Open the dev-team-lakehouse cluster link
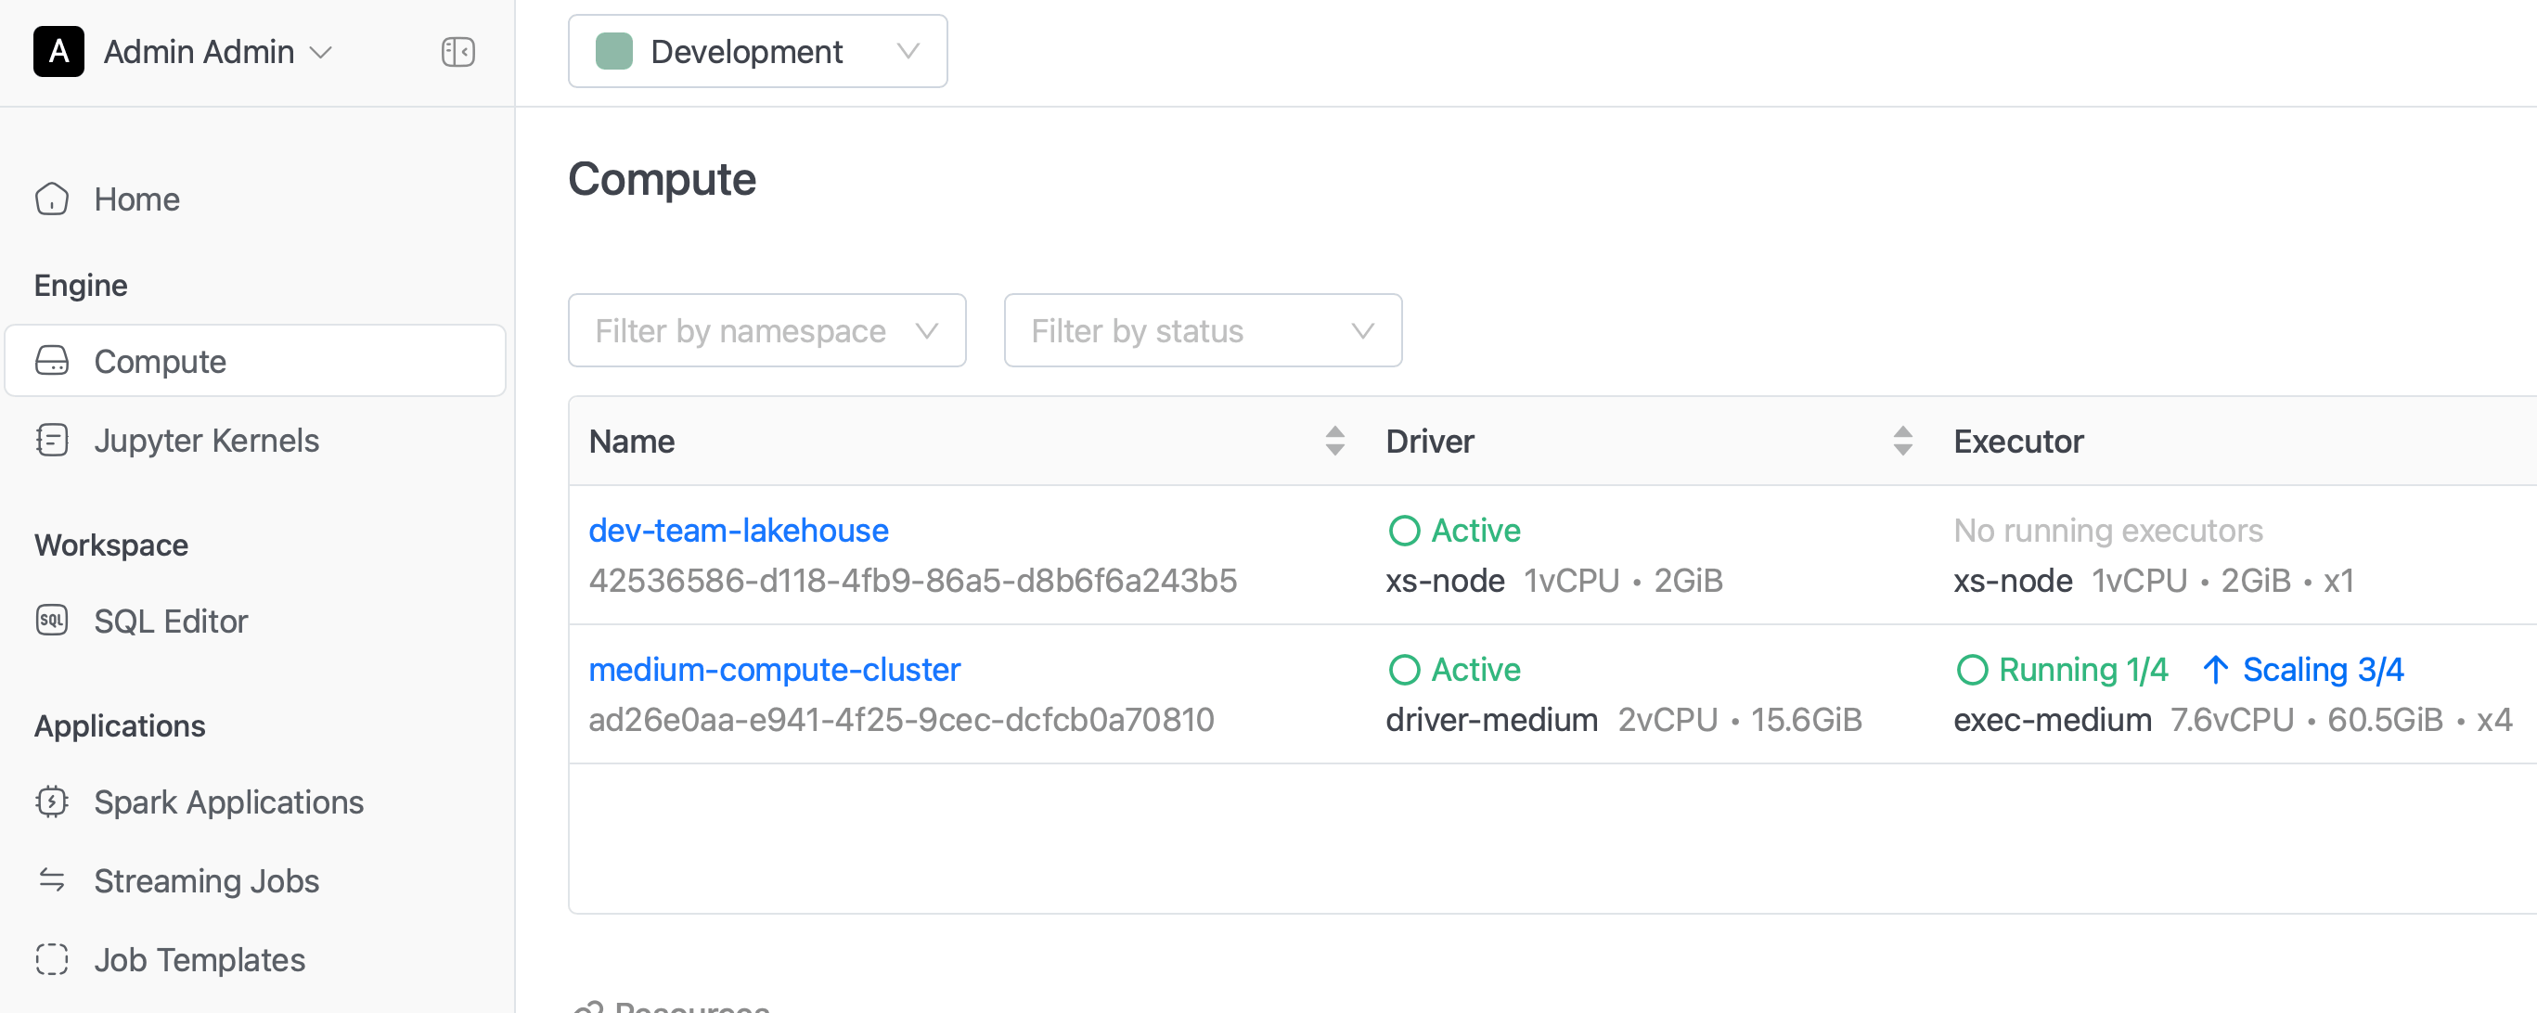The image size is (2537, 1013). click(x=739, y=531)
